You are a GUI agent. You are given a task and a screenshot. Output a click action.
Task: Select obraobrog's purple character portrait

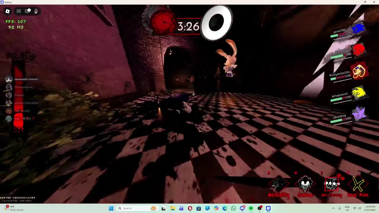[x=359, y=114]
